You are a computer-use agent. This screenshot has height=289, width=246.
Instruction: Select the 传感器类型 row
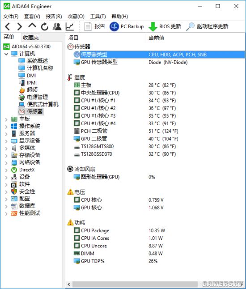coord(159,55)
